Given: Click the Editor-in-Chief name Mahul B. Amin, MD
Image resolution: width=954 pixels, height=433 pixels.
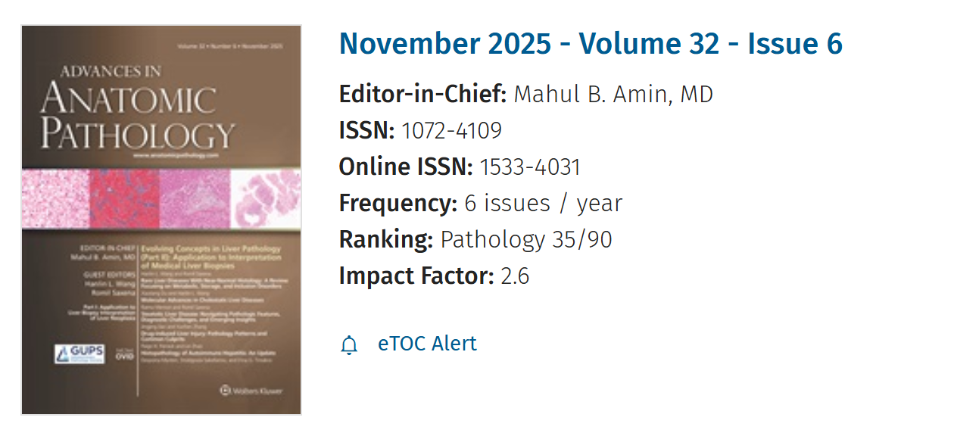Looking at the screenshot, I should 613,95.
